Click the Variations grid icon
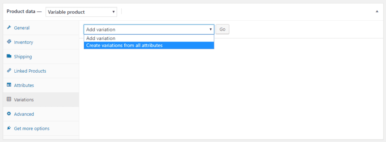The width and height of the screenshot is (386, 142). click(x=9, y=99)
